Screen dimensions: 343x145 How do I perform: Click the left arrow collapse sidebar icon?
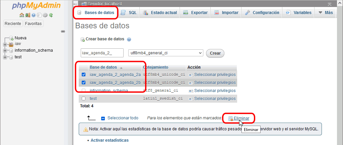[75, 4]
